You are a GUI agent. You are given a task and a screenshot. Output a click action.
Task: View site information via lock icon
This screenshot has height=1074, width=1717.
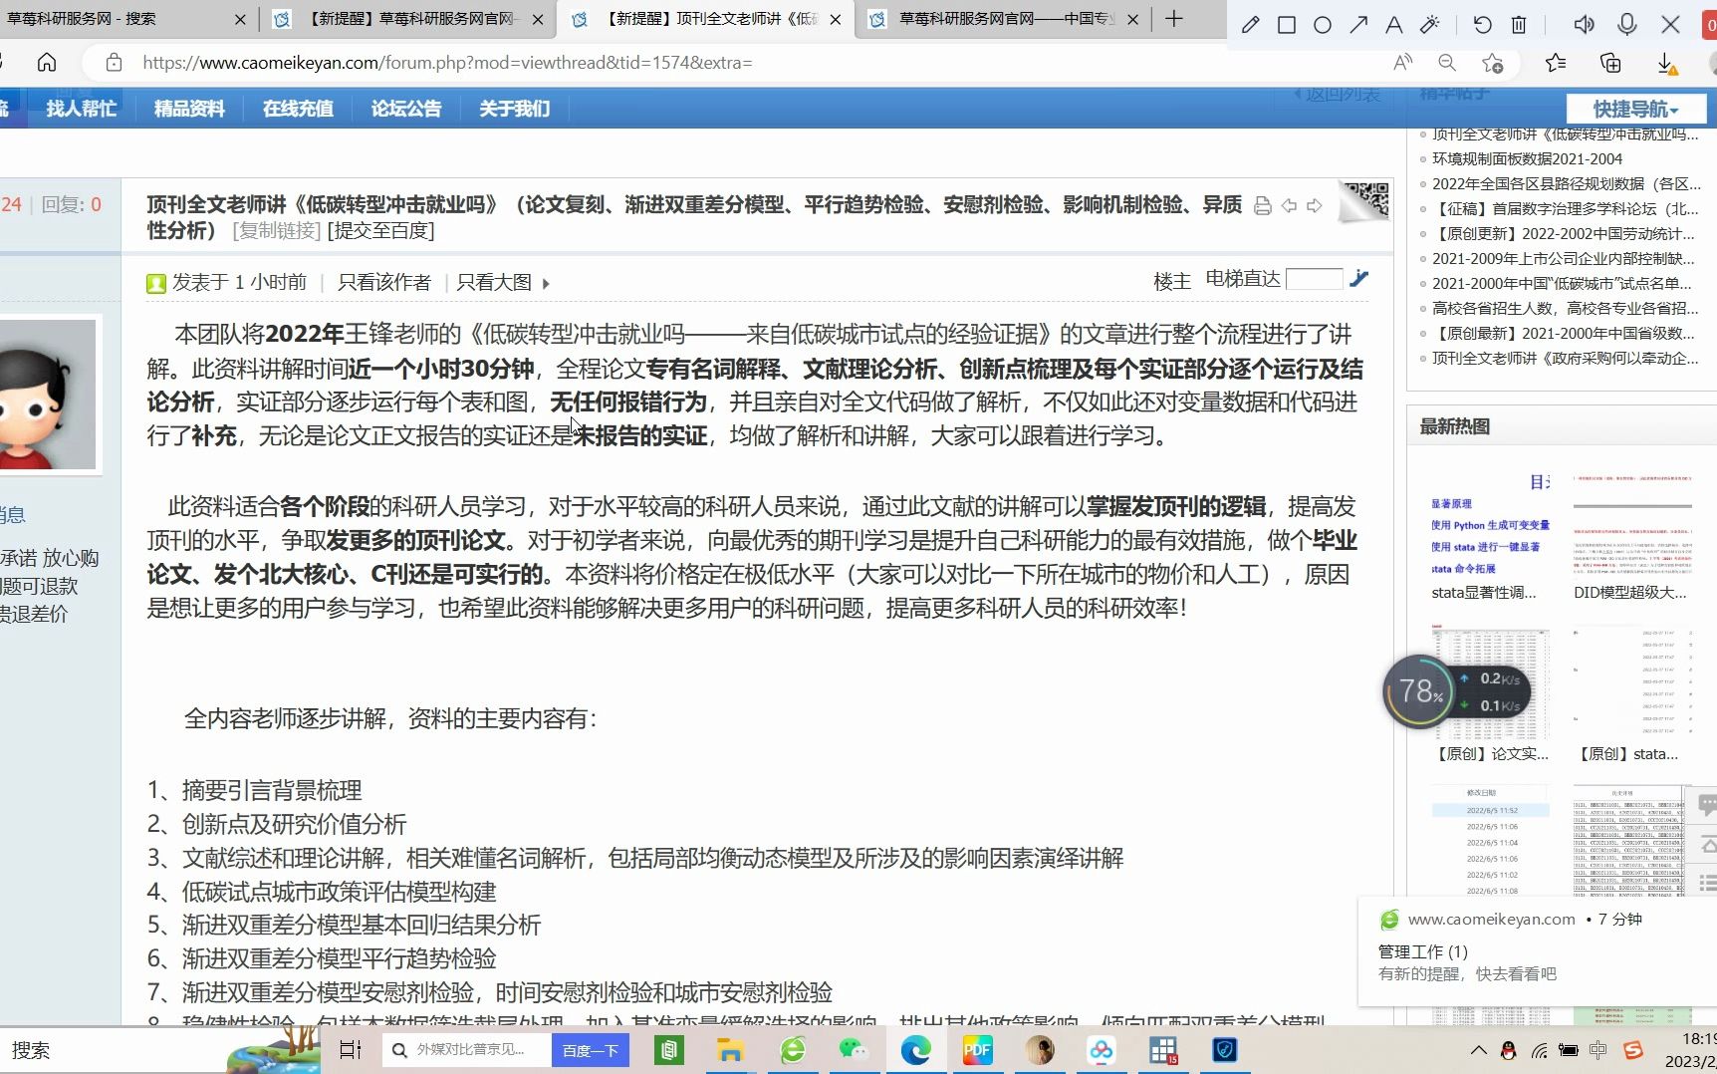pyautogui.click(x=114, y=63)
